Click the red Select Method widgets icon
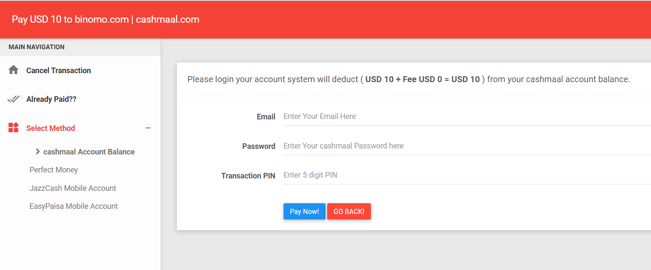Screen dimensions: 651x270 (13, 128)
